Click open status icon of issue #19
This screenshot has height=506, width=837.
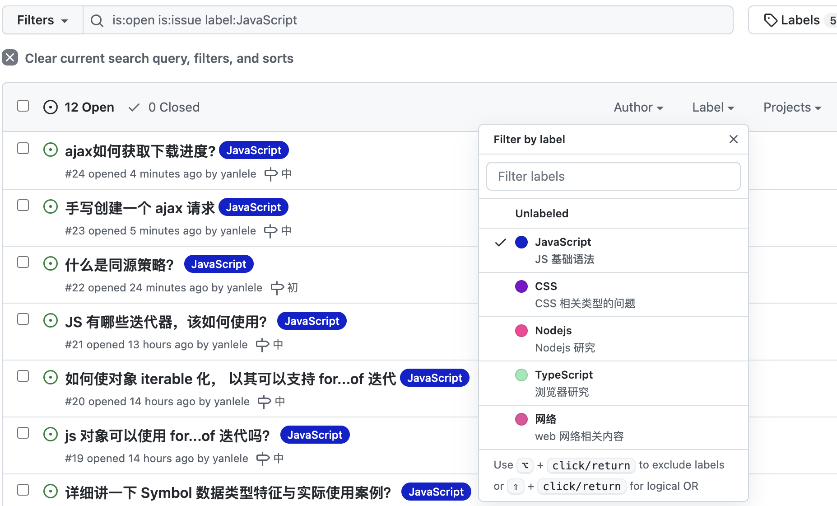click(x=51, y=434)
